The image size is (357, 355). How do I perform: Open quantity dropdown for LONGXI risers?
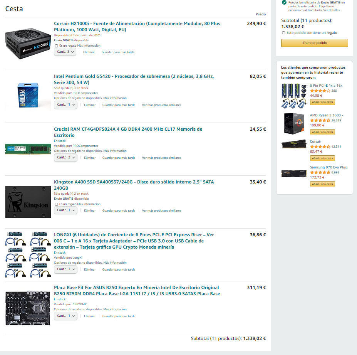tap(65, 269)
